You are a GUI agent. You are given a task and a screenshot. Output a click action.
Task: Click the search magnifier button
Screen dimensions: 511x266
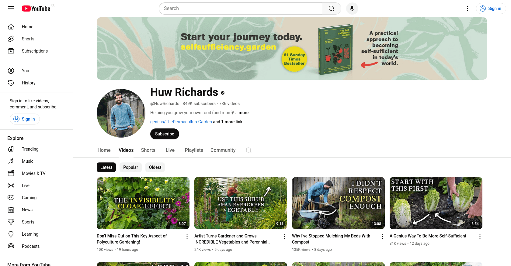pos(332,9)
